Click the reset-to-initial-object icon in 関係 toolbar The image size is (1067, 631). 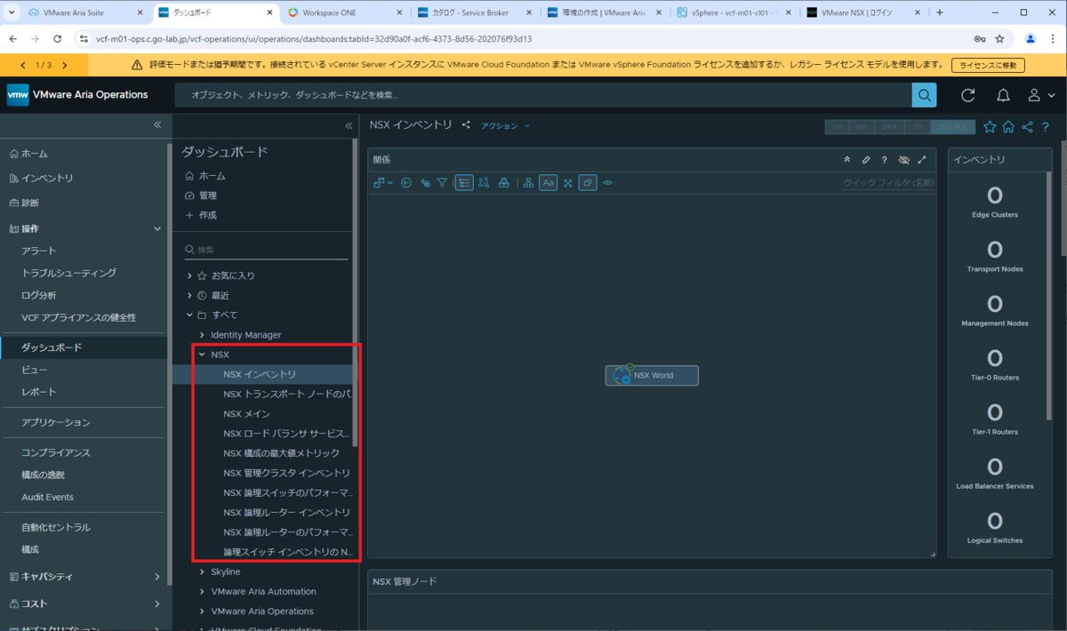(x=425, y=182)
